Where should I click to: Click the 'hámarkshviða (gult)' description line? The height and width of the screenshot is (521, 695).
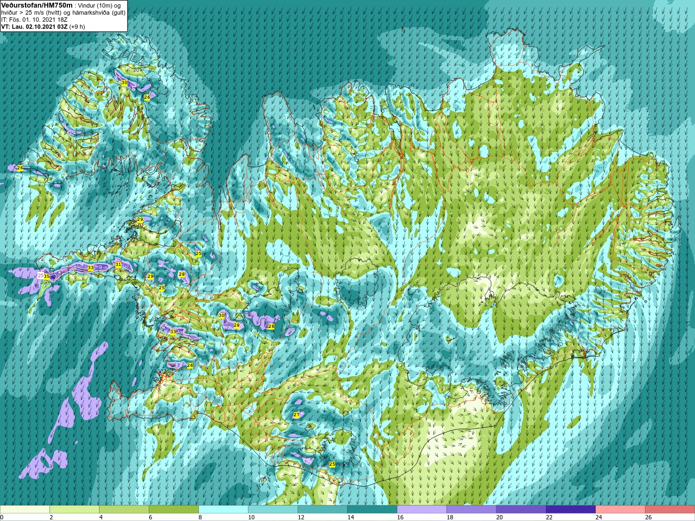click(64, 12)
